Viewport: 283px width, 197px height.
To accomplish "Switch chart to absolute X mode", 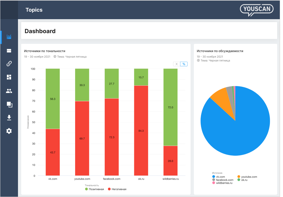I will (177, 64).
